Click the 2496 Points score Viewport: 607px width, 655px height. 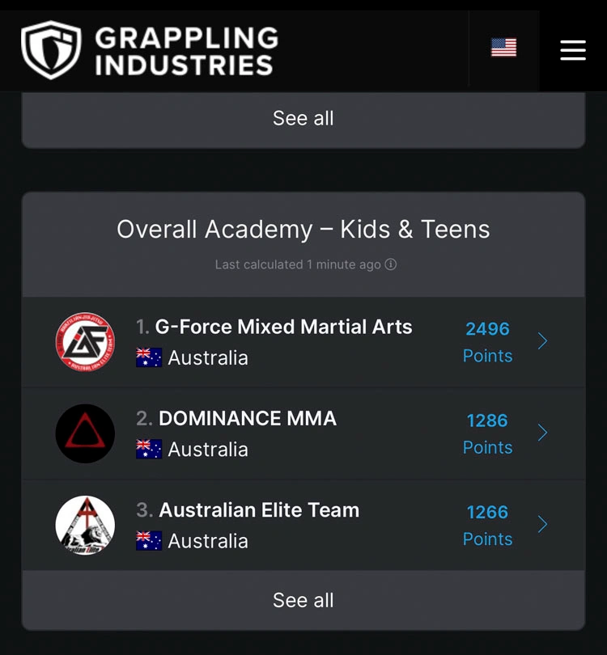pos(487,341)
